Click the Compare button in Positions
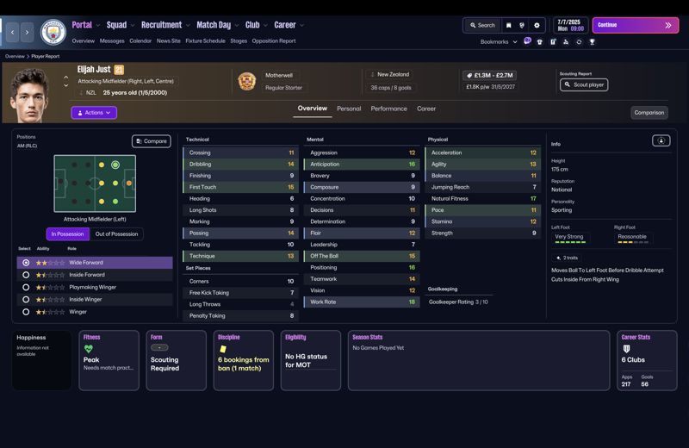689x448 pixels. tap(152, 141)
